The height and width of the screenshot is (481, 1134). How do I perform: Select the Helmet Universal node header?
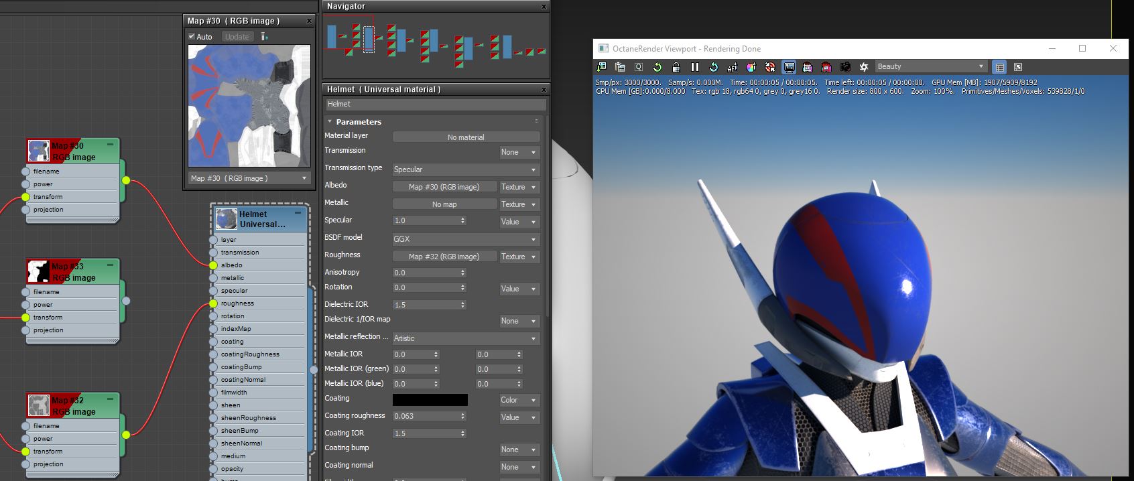click(x=261, y=219)
